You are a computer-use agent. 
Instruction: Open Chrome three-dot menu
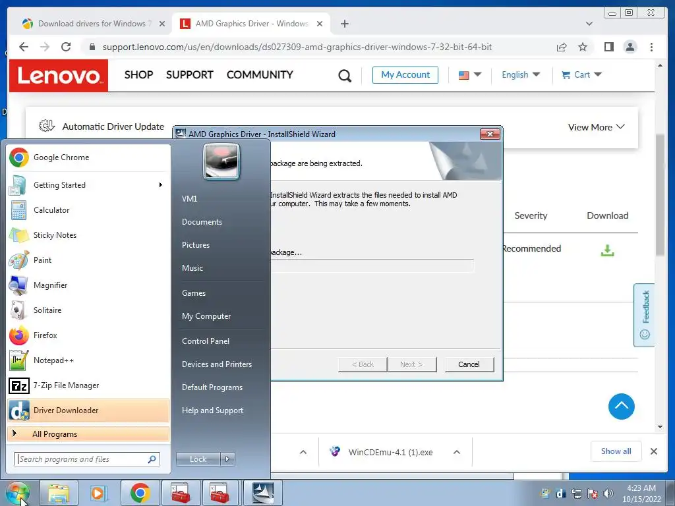(651, 47)
